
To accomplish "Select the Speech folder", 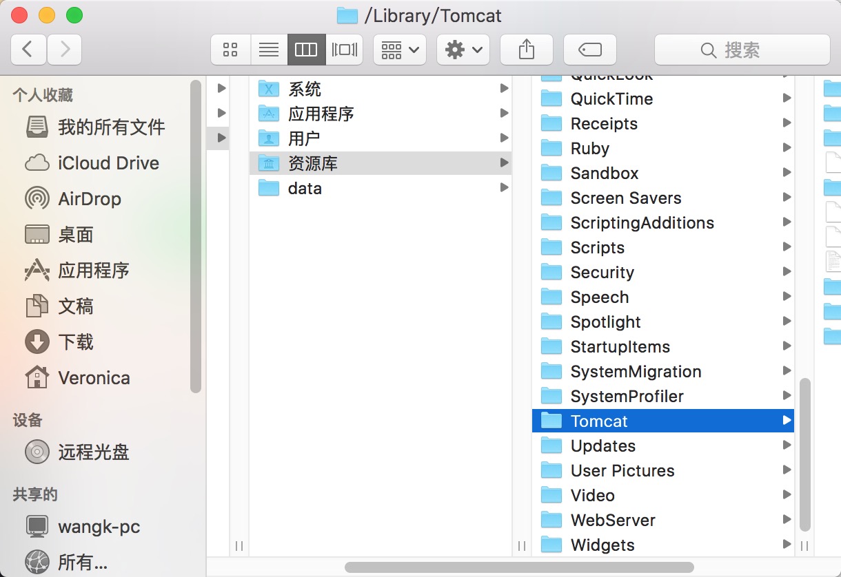I will (x=663, y=297).
